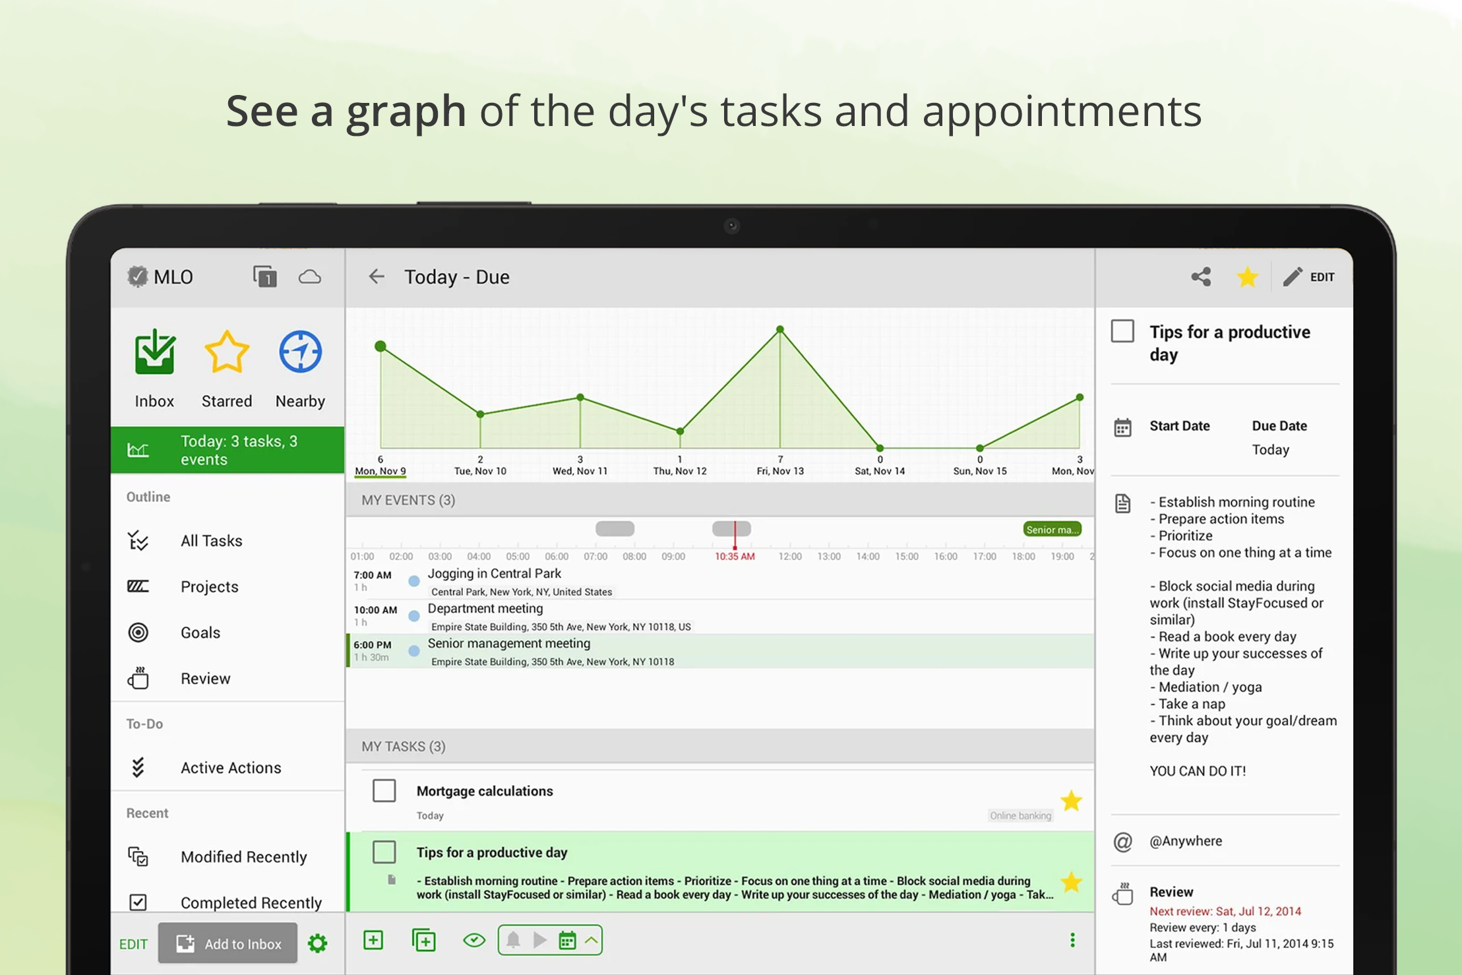Tap the cloud sync icon
1462x975 pixels.
coord(309,277)
